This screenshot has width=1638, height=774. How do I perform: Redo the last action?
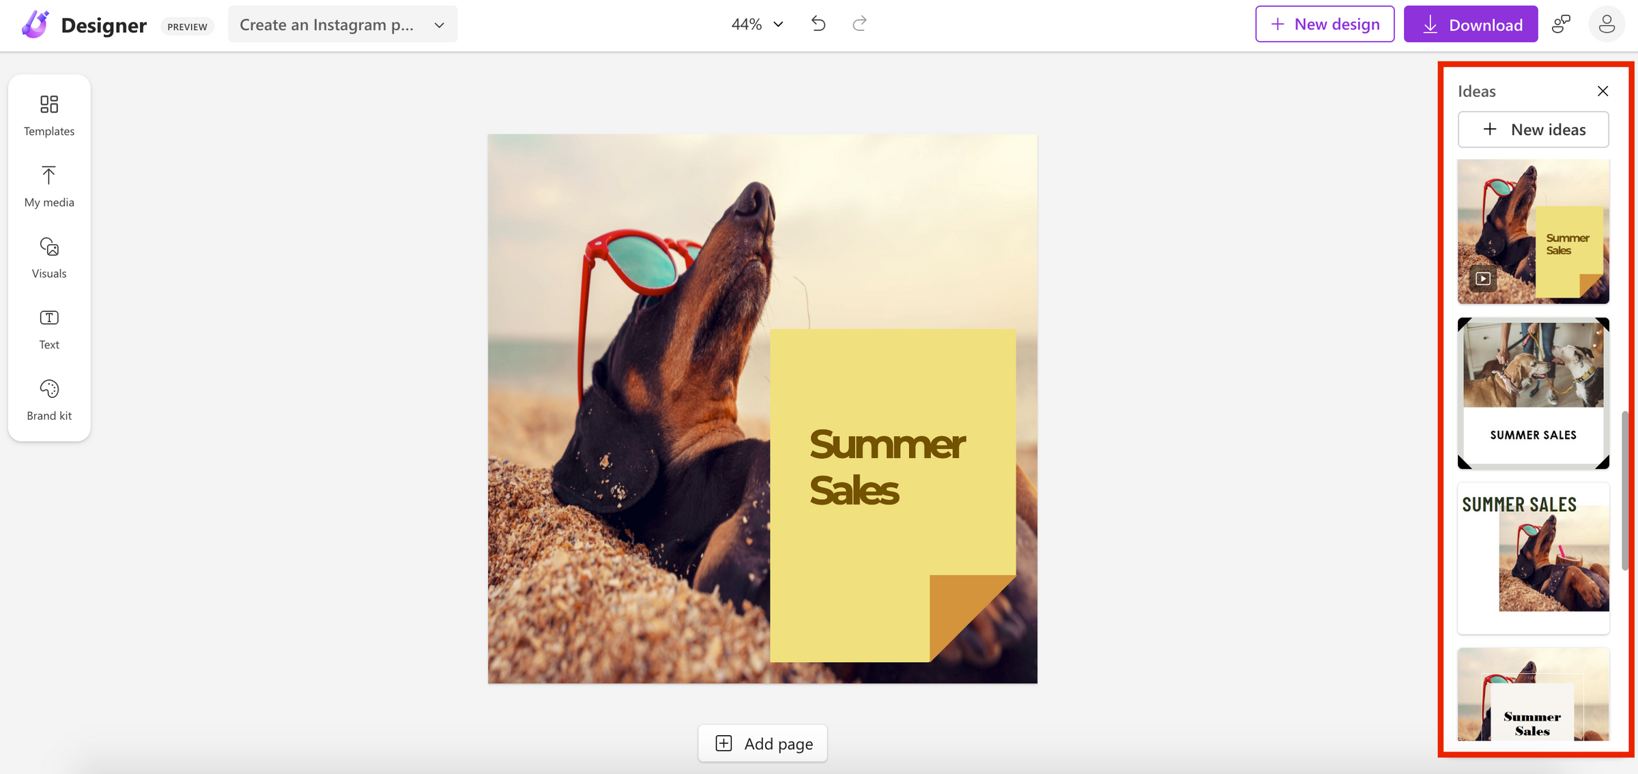(859, 23)
